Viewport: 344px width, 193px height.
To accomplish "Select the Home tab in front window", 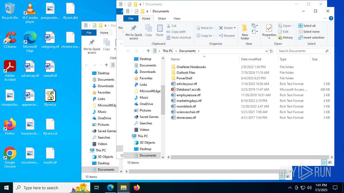I will click(x=146, y=18).
